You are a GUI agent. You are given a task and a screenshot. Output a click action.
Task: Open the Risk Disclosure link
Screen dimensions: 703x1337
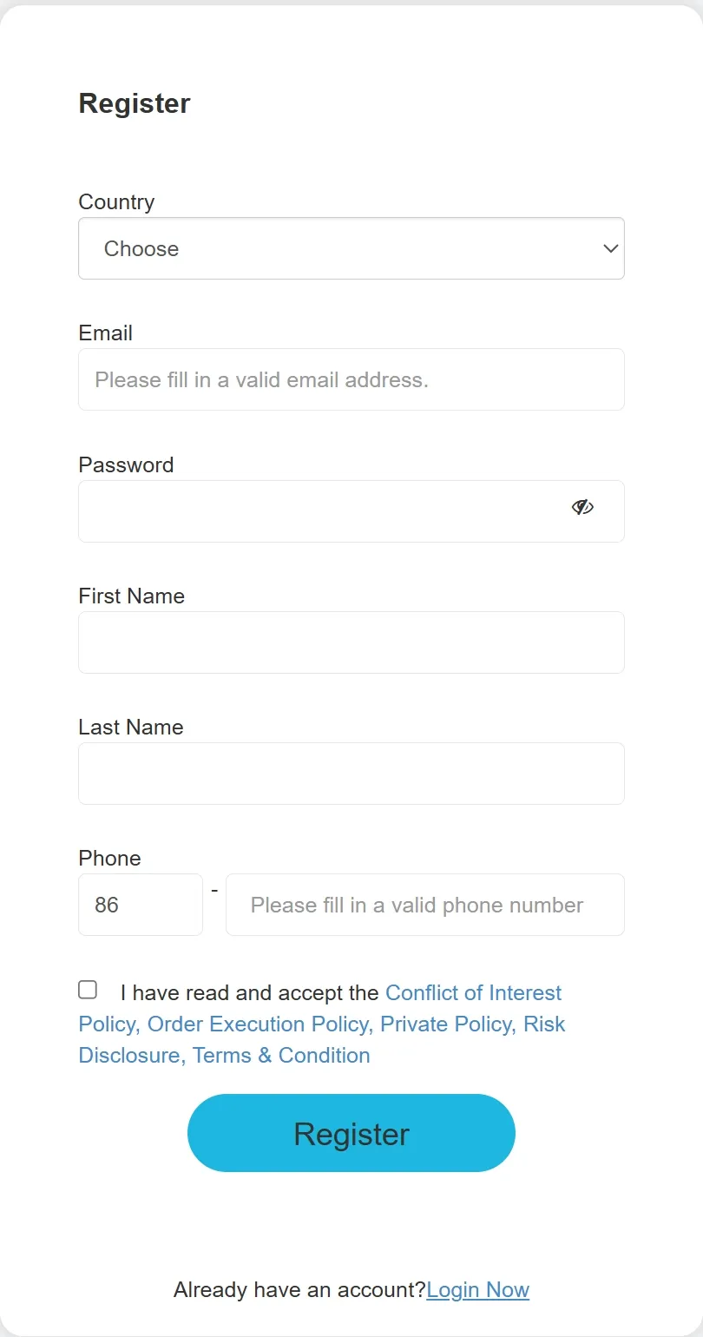tap(322, 1039)
